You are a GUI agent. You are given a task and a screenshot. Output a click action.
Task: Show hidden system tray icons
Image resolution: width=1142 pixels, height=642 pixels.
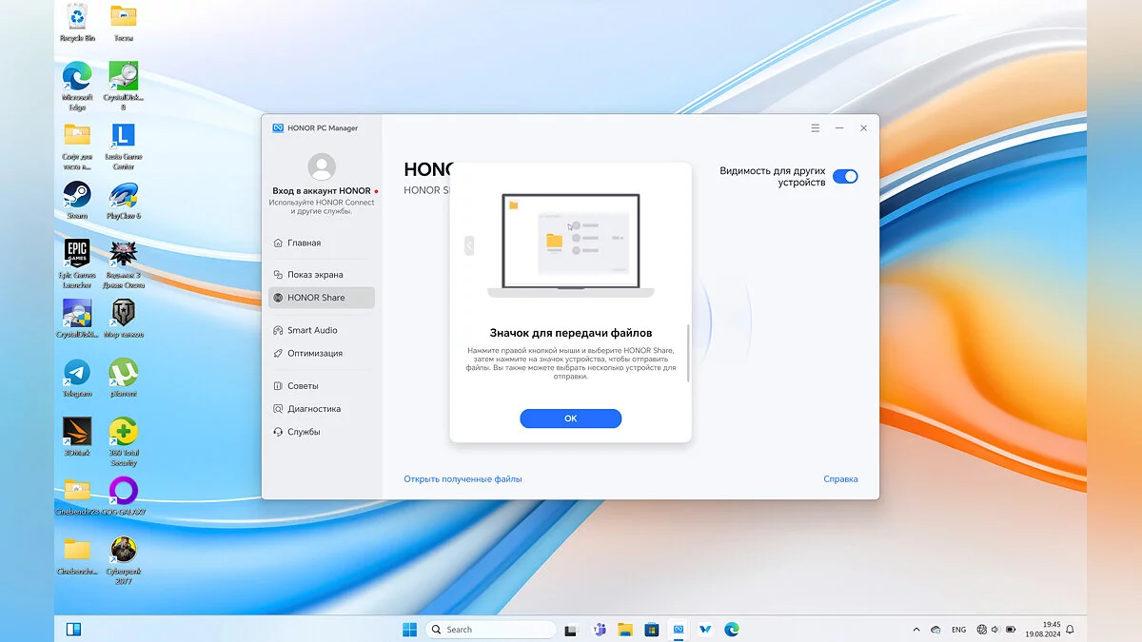pos(916,630)
